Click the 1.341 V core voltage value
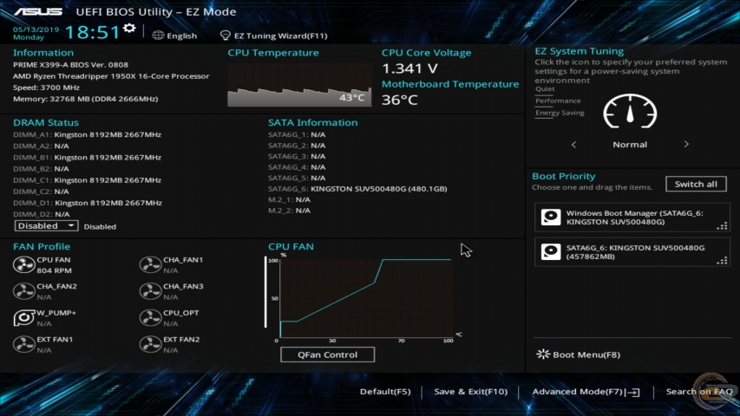Image resolution: width=740 pixels, height=416 pixels. coord(409,68)
